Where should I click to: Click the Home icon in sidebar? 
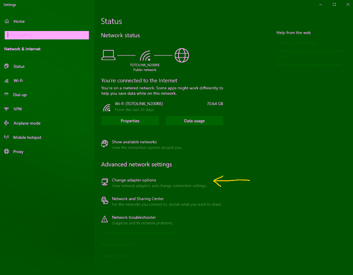click(7, 21)
